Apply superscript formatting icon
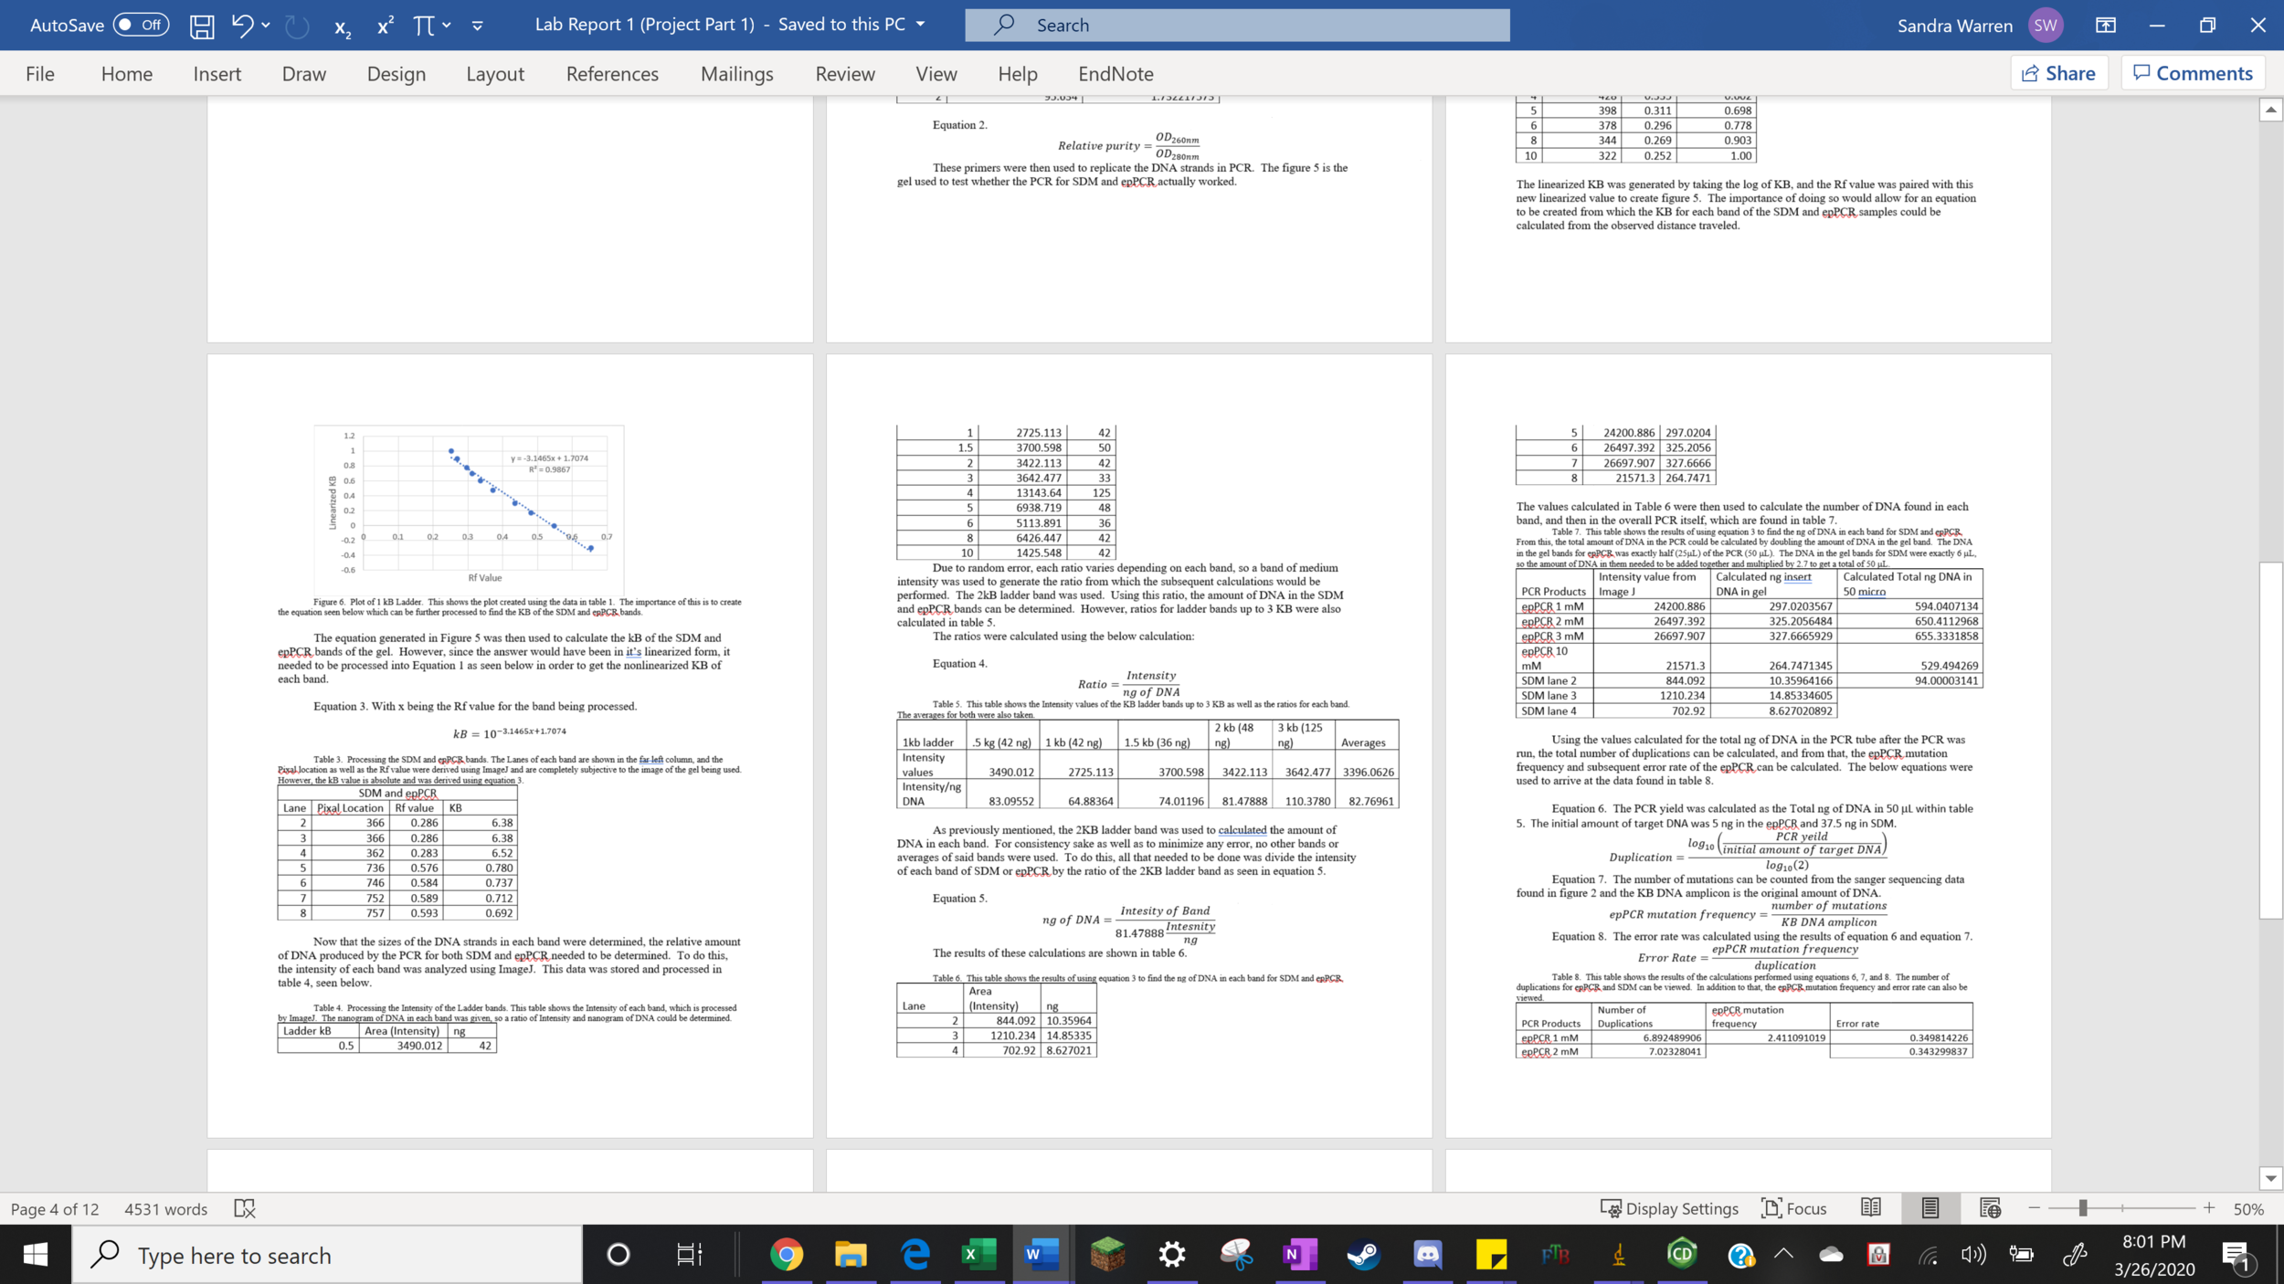Image resolution: width=2284 pixels, height=1284 pixels. [x=385, y=26]
